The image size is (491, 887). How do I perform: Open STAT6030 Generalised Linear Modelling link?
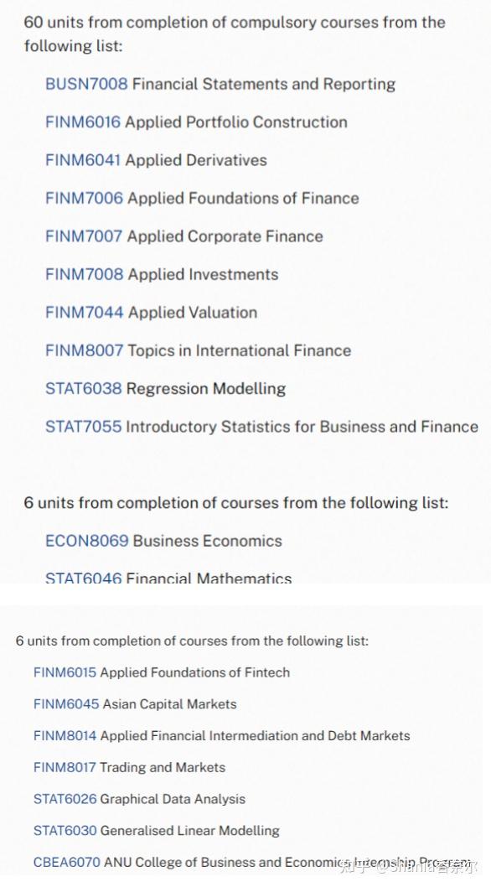[x=65, y=831]
